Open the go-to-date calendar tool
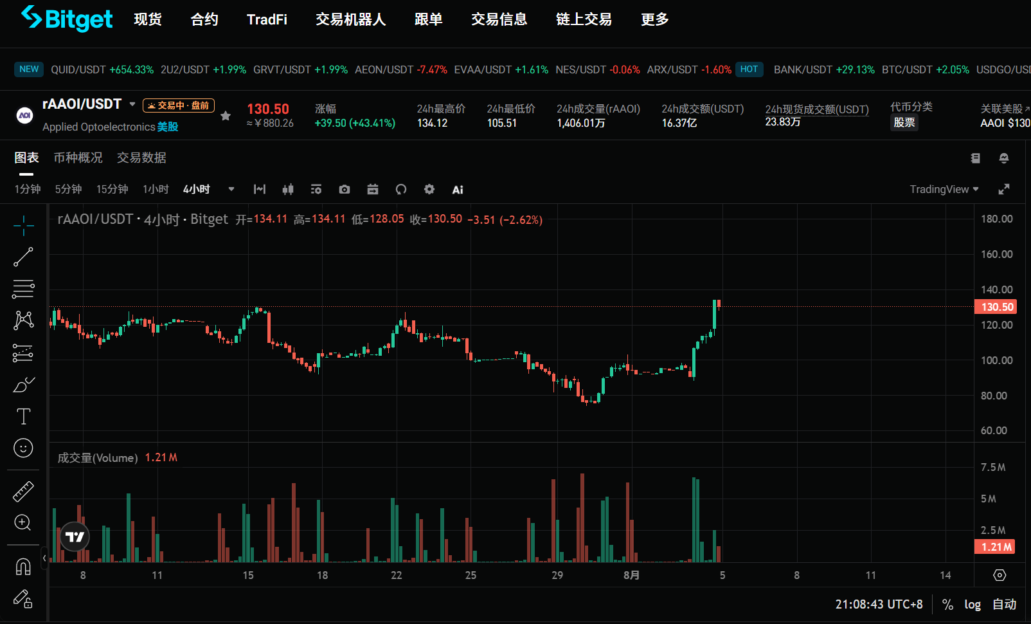Screen dimensions: 1031x624 click(x=373, y=189)
